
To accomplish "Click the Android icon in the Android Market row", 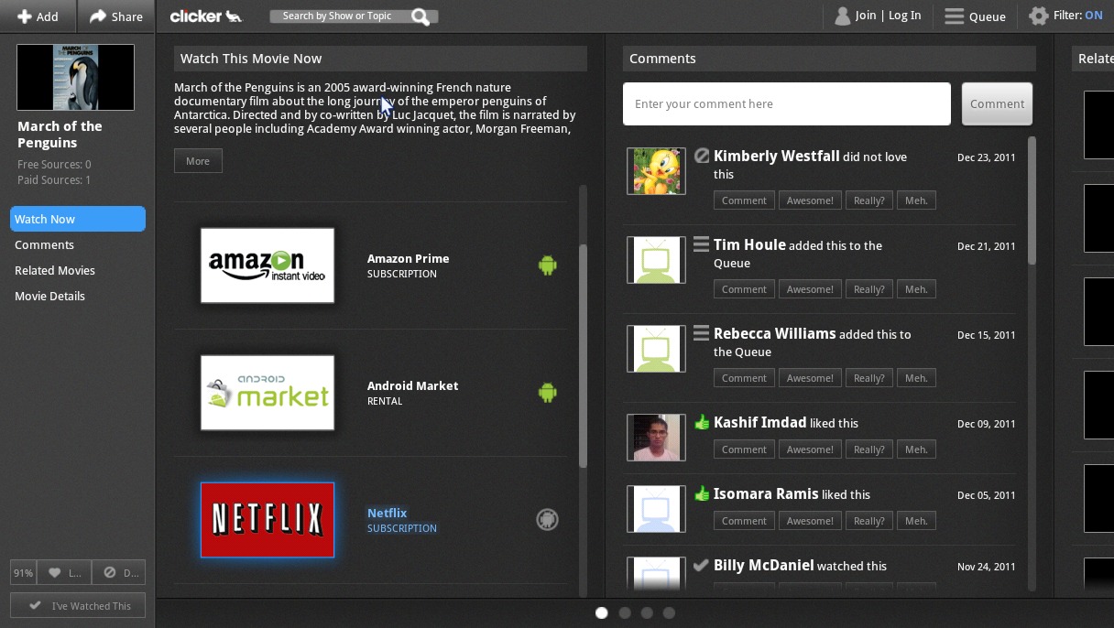I will tap(548, 393).
